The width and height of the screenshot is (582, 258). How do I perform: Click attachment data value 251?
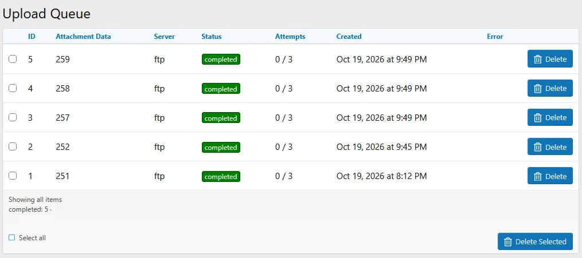coord(63,176)
